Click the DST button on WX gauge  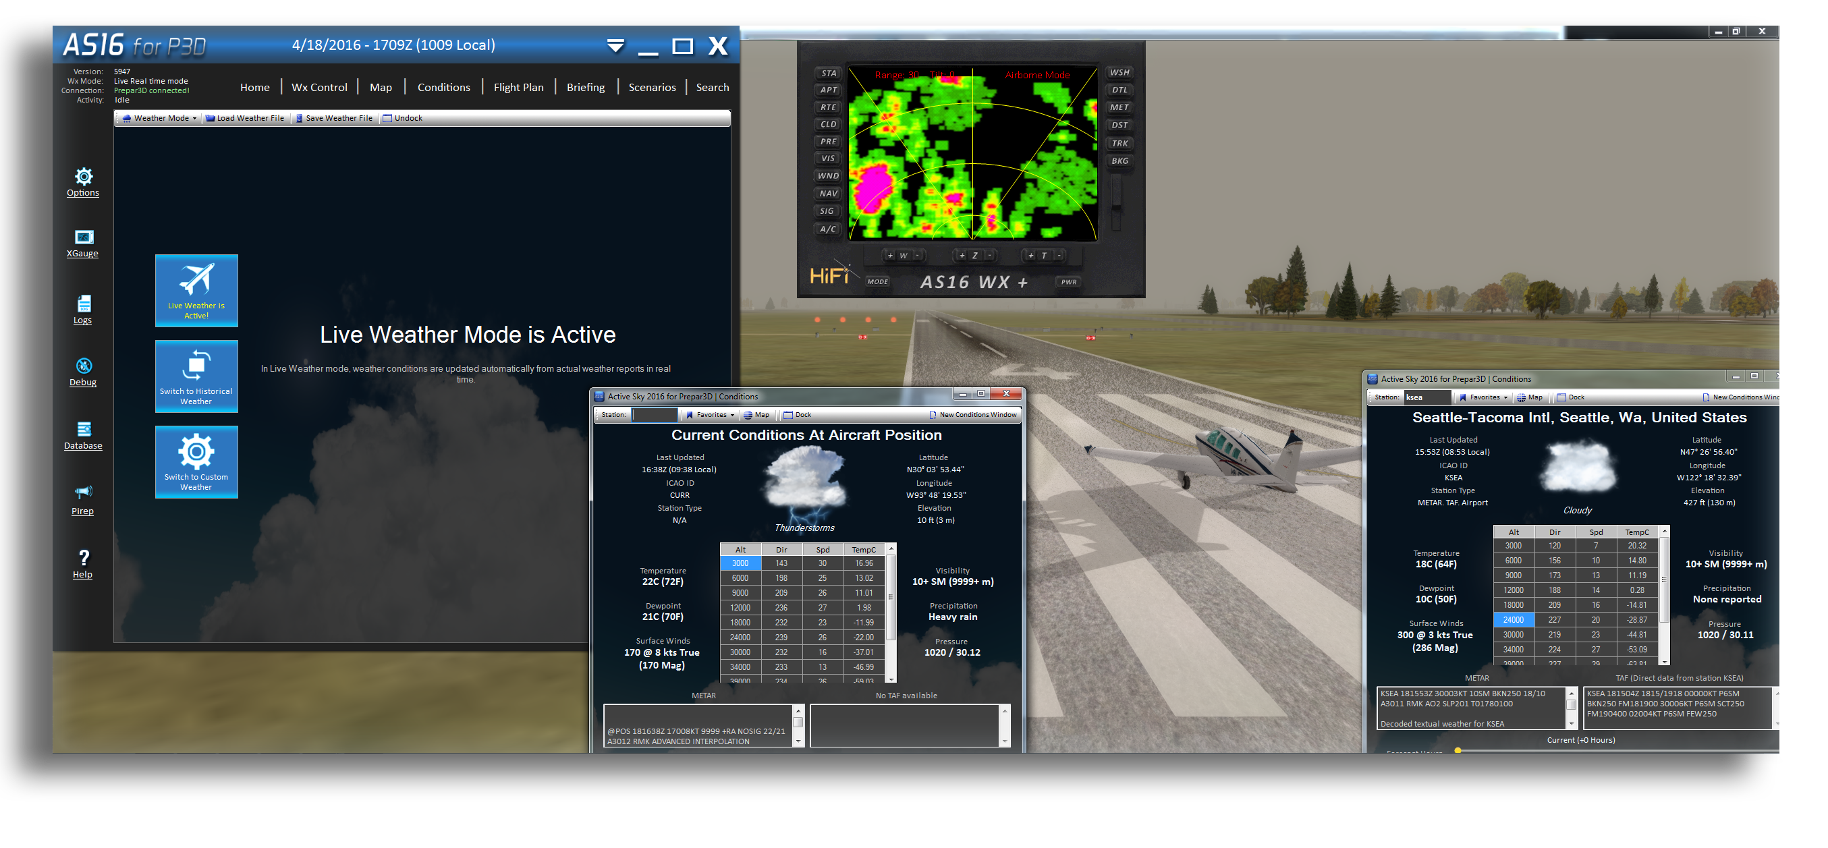point(1119,125)
